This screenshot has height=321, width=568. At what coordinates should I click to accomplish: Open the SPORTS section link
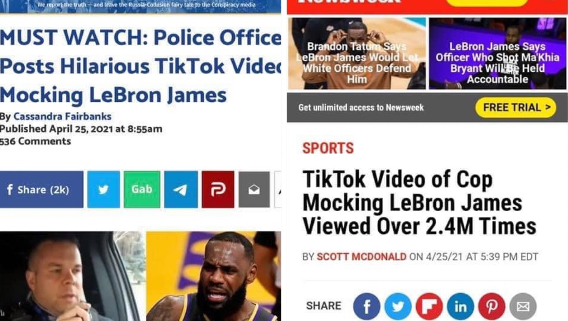pyautogui.click(x=328, y=148)
